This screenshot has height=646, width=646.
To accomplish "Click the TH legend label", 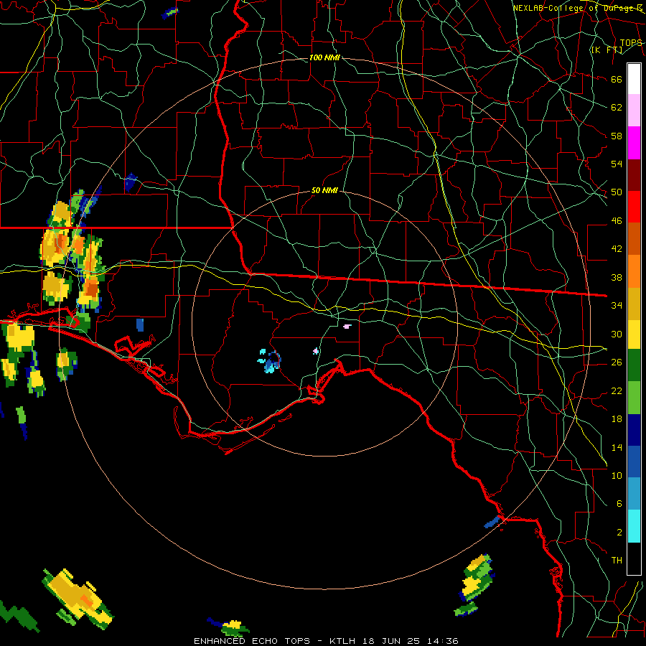I will click(x=617, y=561).
